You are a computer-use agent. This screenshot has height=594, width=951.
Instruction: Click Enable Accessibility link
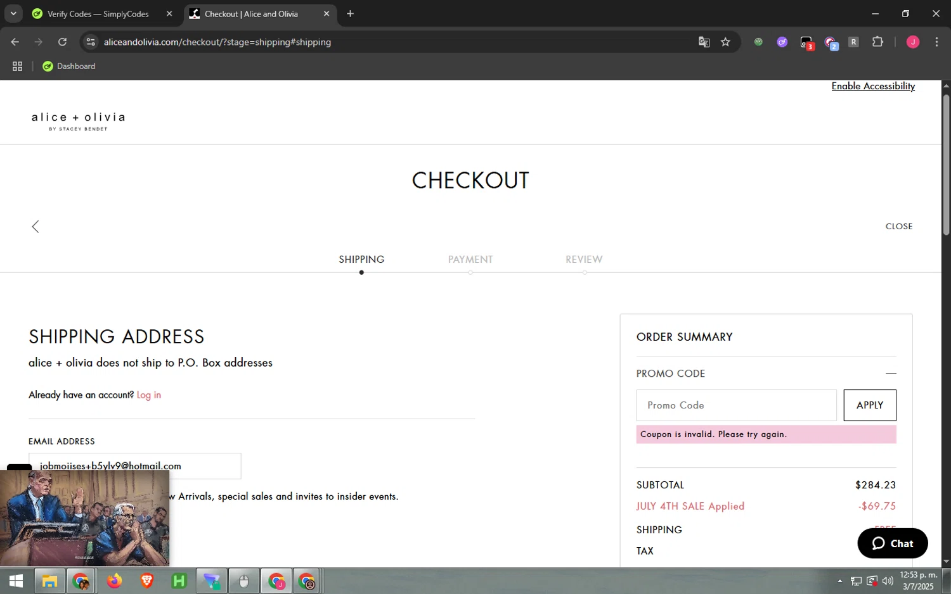point(873,86)
